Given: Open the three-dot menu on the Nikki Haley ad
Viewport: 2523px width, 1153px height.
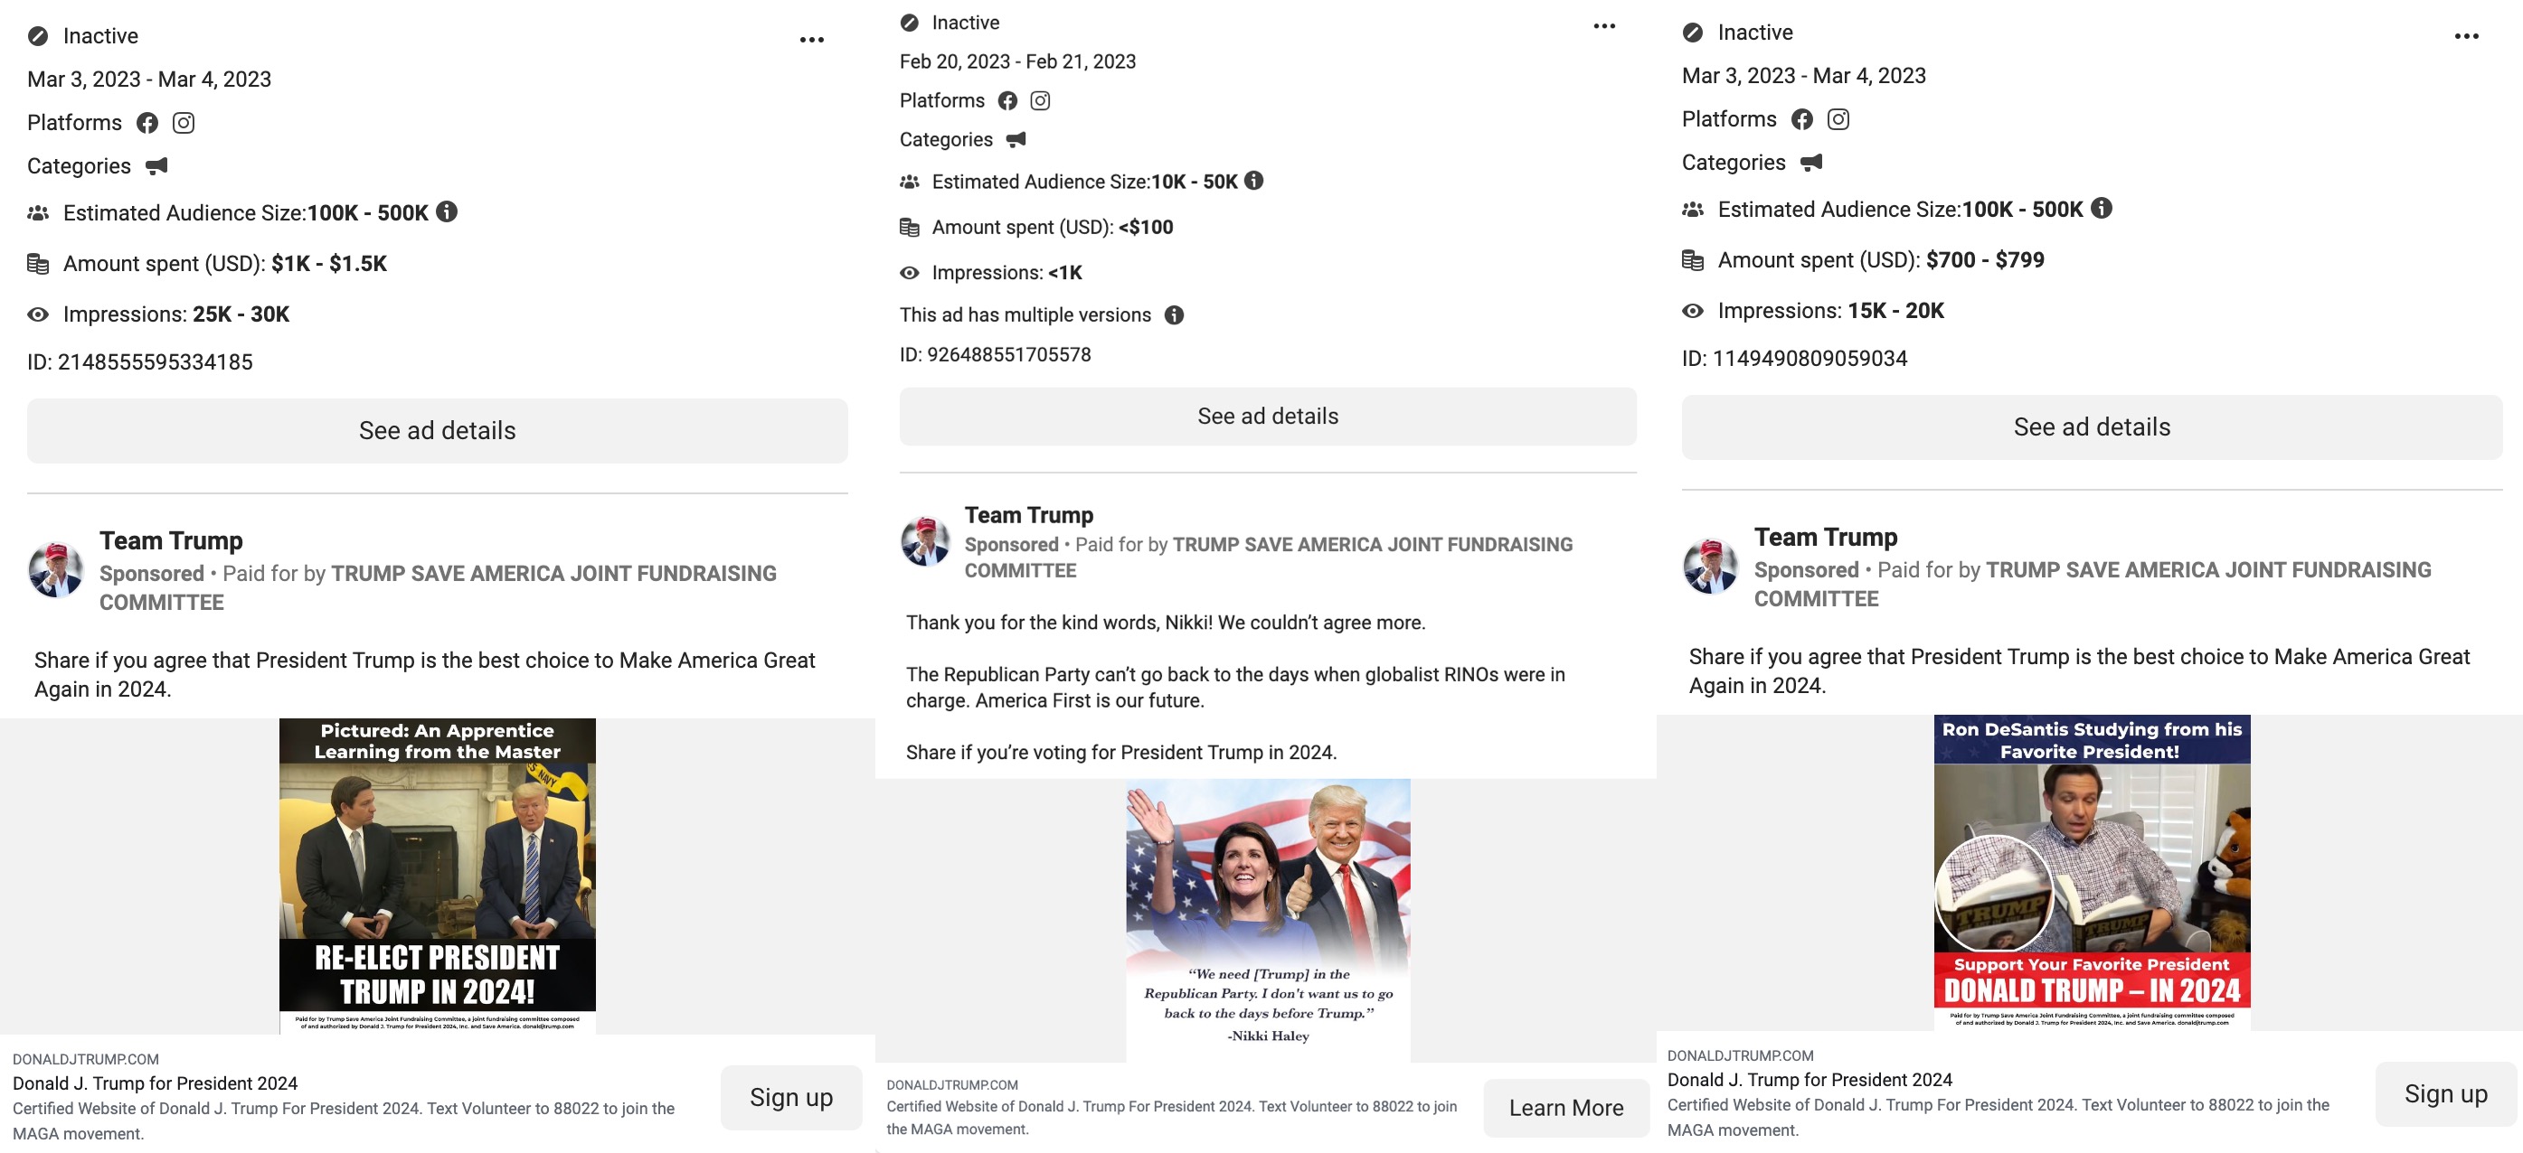Looking at the screenshot, I should (x=1603, y=26).
